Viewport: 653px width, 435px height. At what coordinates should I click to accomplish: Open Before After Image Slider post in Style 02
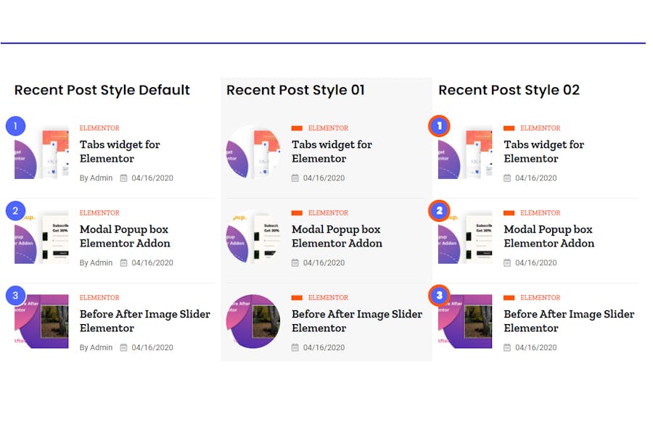(x=569, y=321)
